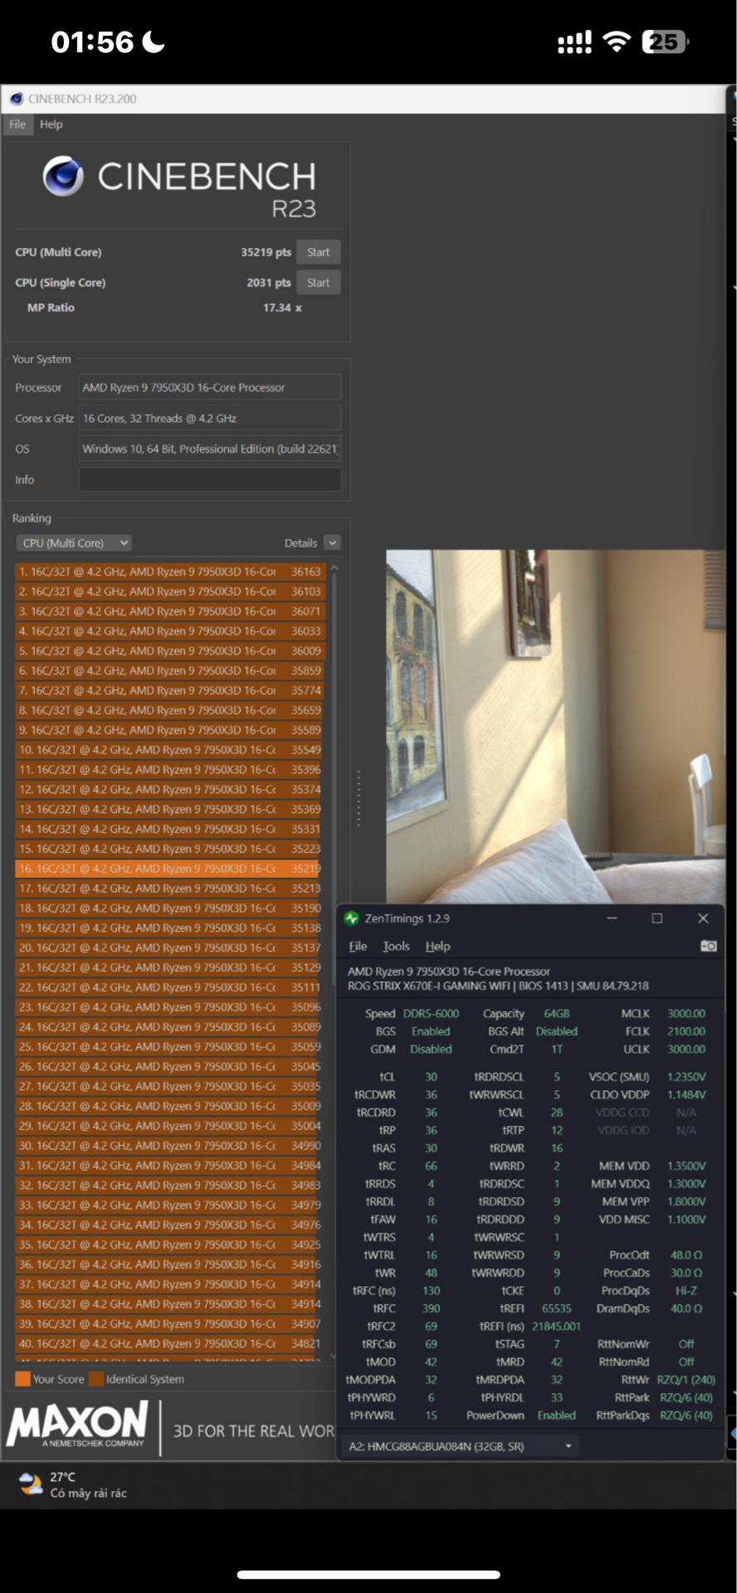Click the panel splitter dotted handle
The height and width of the screenshot is (1593, 737).
359,798
